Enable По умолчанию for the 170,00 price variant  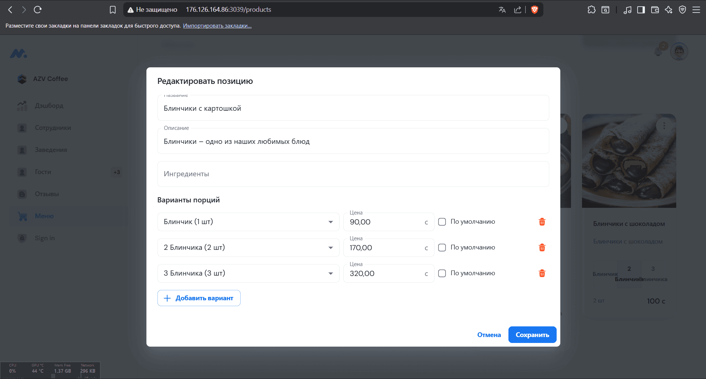click(x=442, y=247)
